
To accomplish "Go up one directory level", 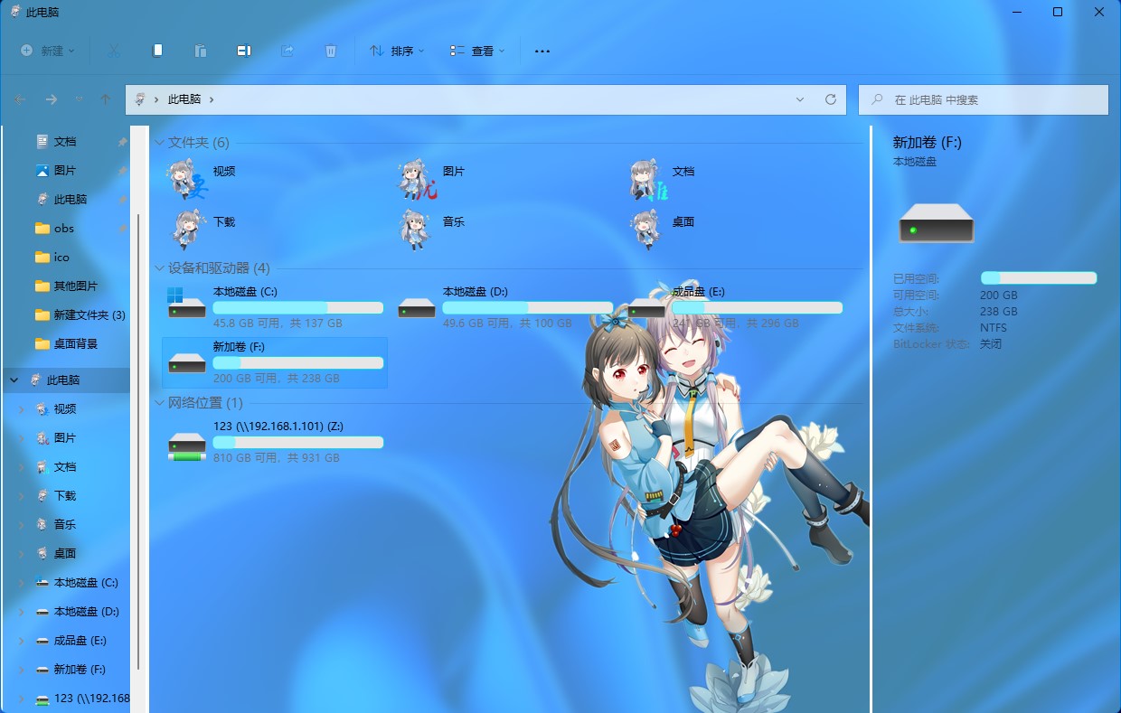I will pyautogui.click(x=106, y=99).
